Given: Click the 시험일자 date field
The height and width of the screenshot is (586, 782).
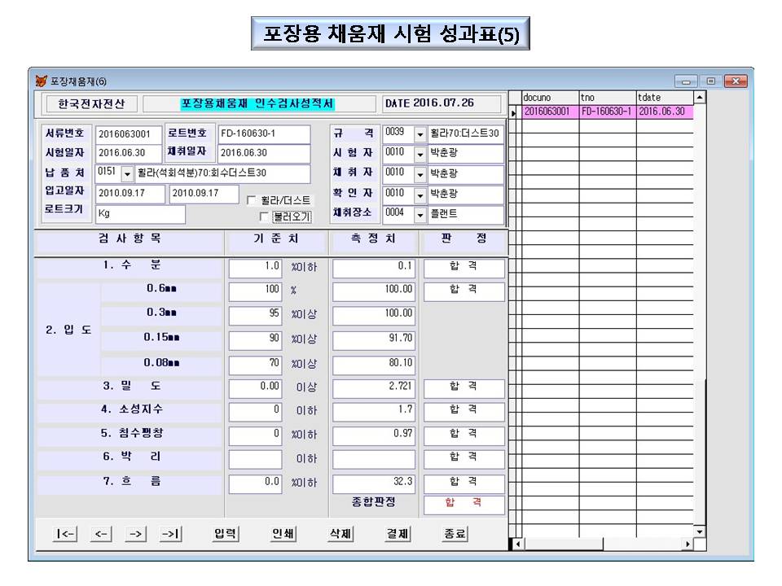Looking at the screenshot, I should coord(129,153).
